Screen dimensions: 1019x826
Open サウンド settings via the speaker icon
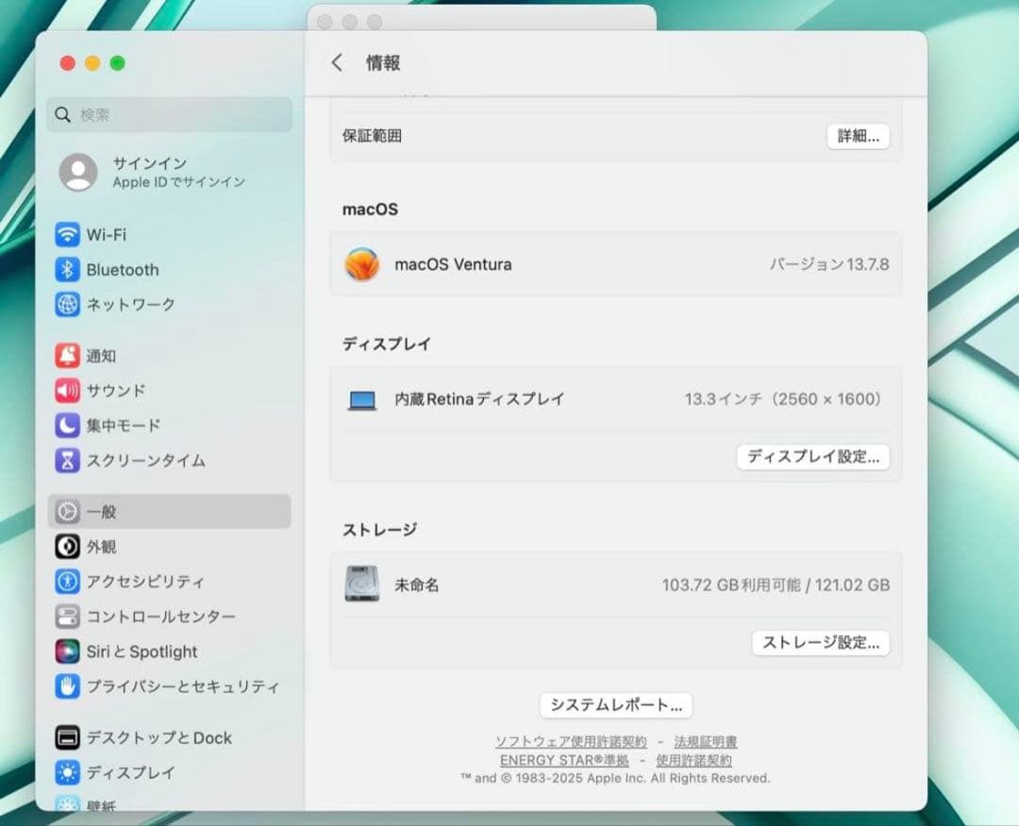(67, 390)
